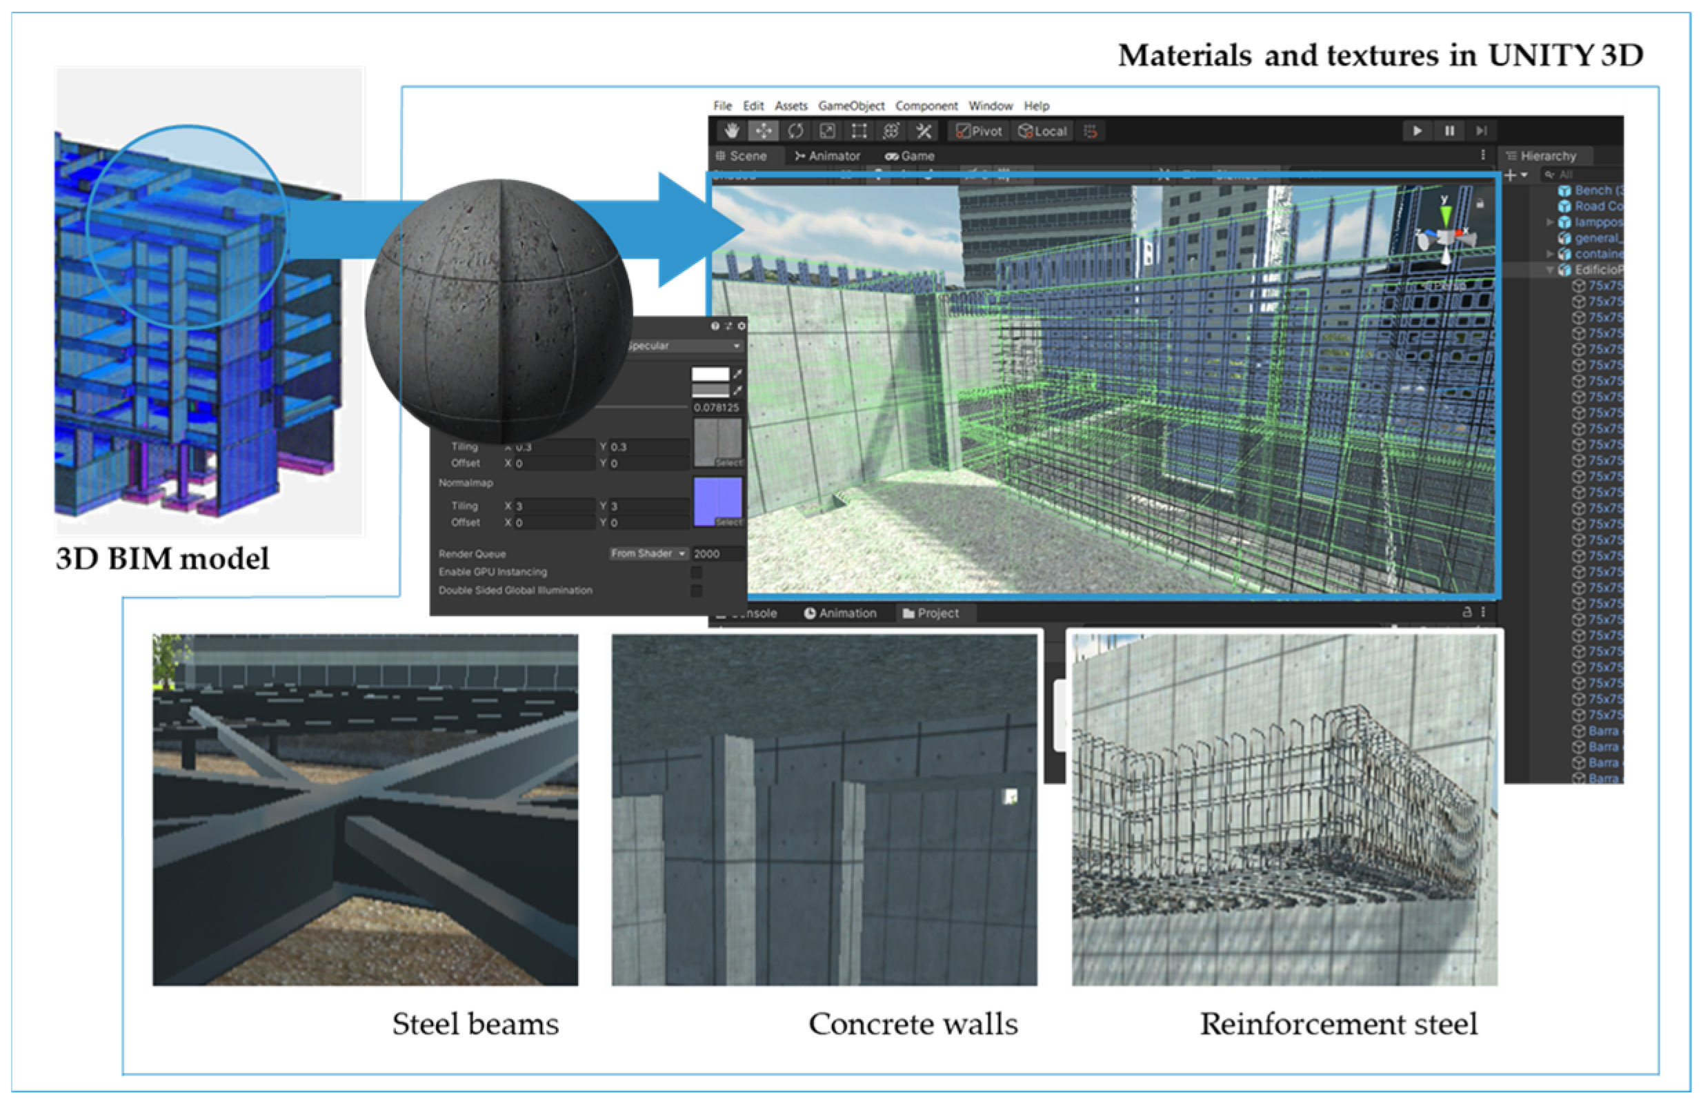1701x1106 pixels.
Task: Click the scene orientation gizmo cube
Action: pyautogui.click(x=1445, y=238)
